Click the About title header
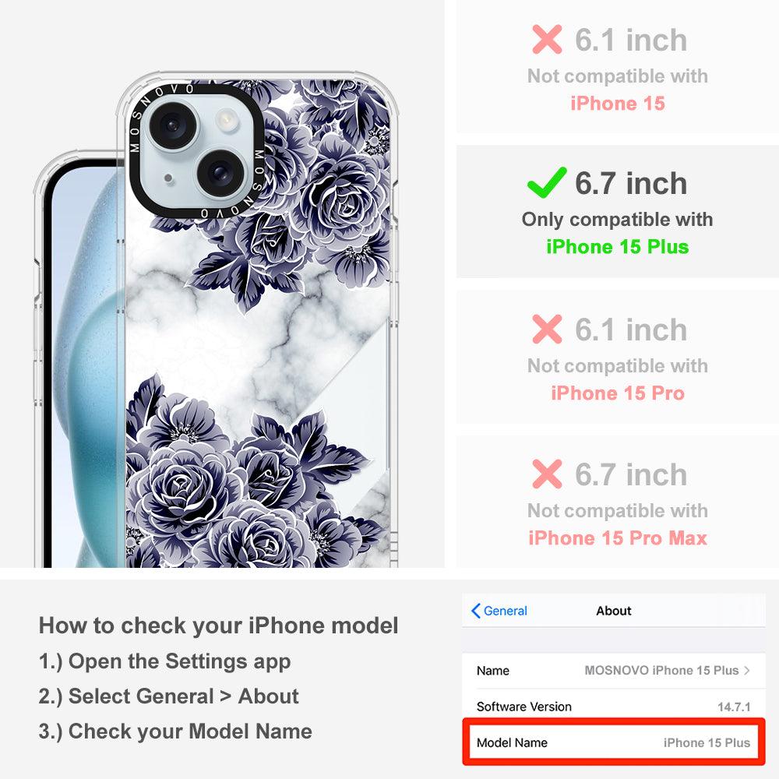Viewport: 779px width, 779px height. [x=614, y=611]
